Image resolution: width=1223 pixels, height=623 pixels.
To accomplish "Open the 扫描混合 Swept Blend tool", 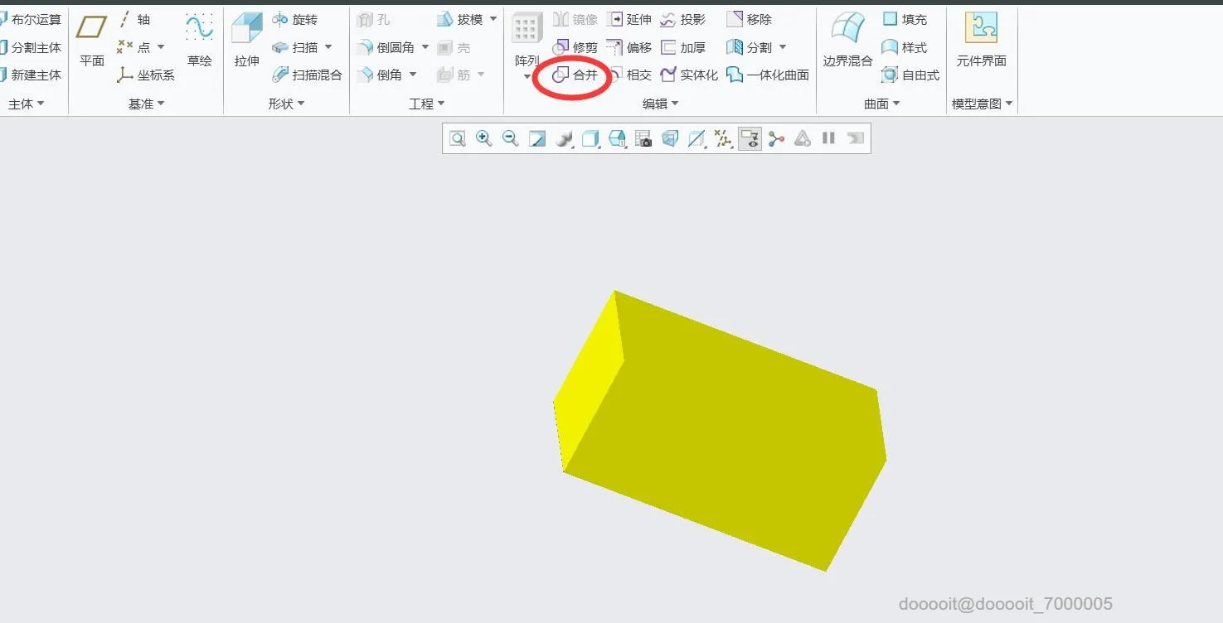I will click(x=307, y=75).
